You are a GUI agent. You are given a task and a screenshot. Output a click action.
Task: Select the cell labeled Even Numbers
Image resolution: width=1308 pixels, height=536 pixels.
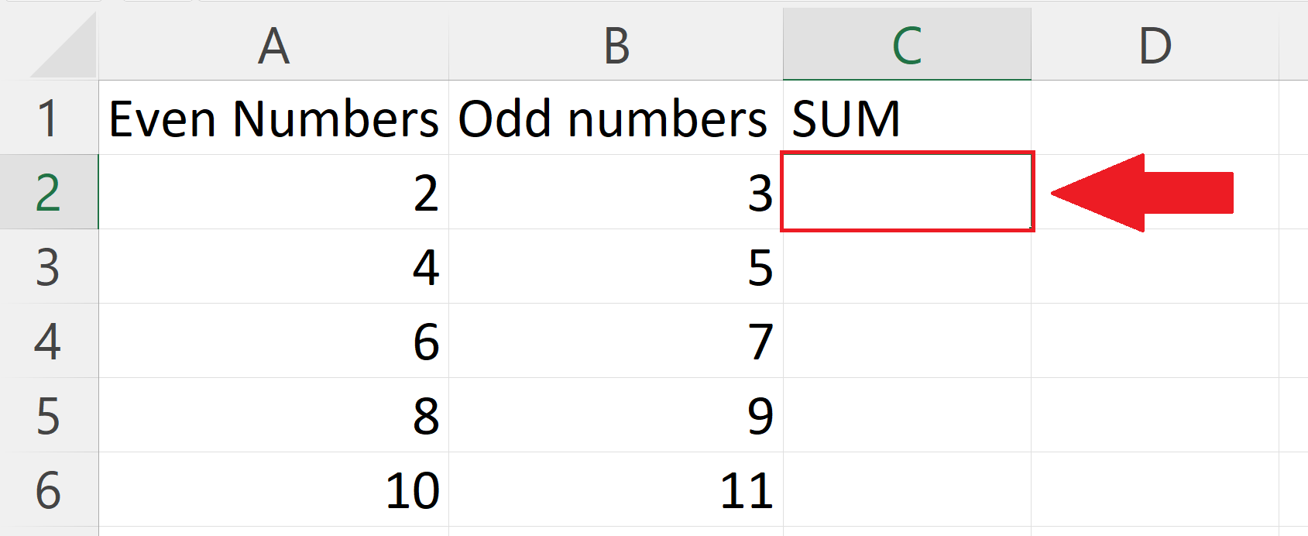(273, 118)
